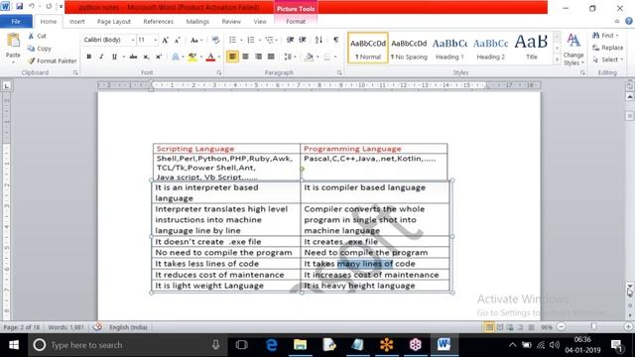Toggle Italic formatting
Image resolution: width=635 pixels, height=357 pixels.
[x=101, y=57]
